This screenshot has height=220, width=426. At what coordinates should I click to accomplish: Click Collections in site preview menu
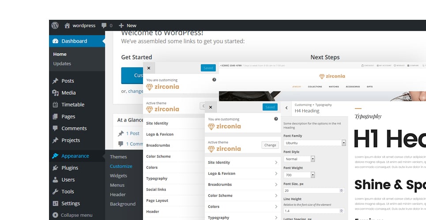click(315, 87)
